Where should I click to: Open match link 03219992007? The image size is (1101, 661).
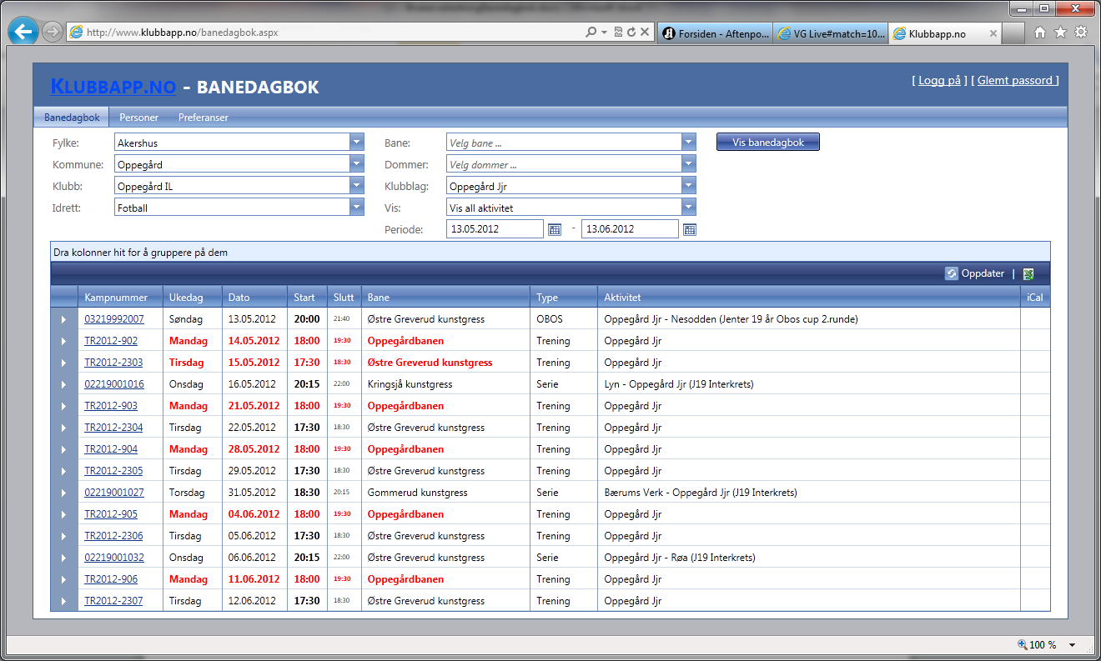tap(114, 319)
